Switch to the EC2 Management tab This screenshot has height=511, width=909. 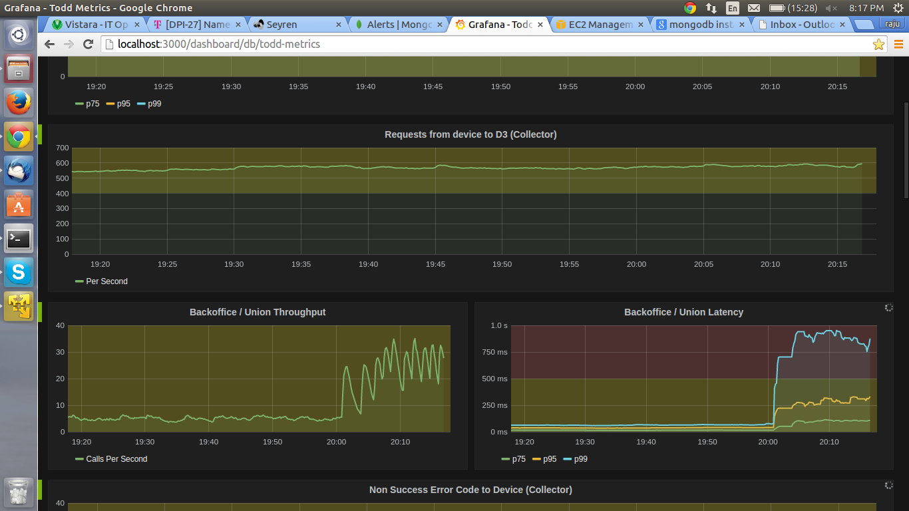[x=599, y=25]
